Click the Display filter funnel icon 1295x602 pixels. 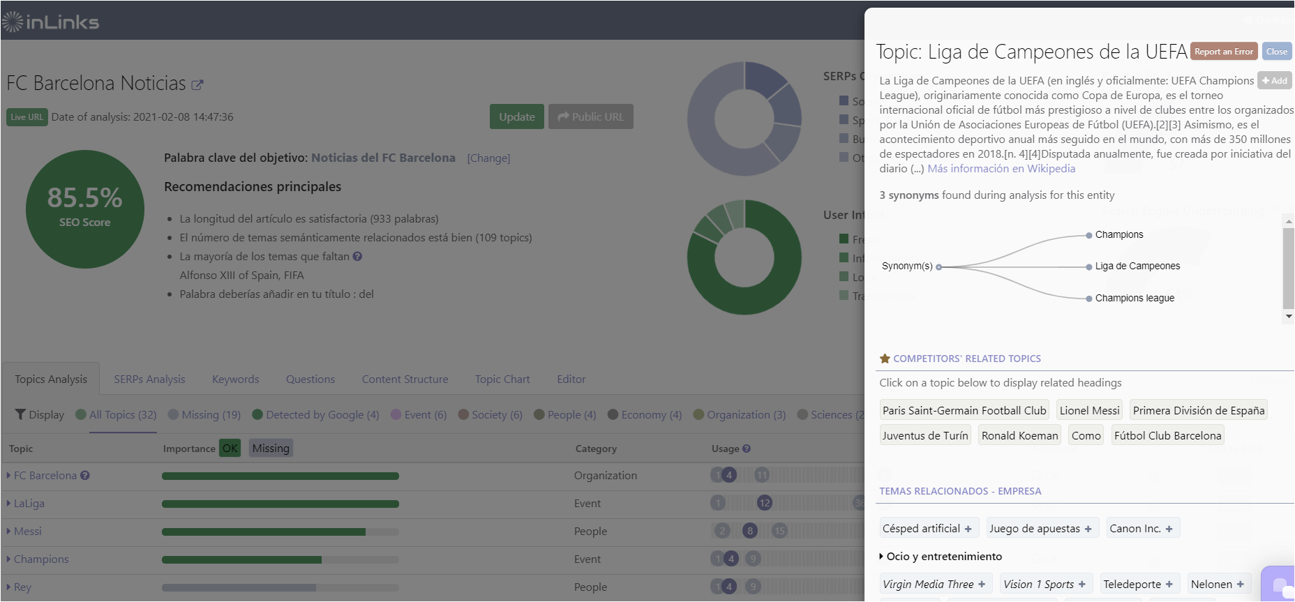click(20, 414)
